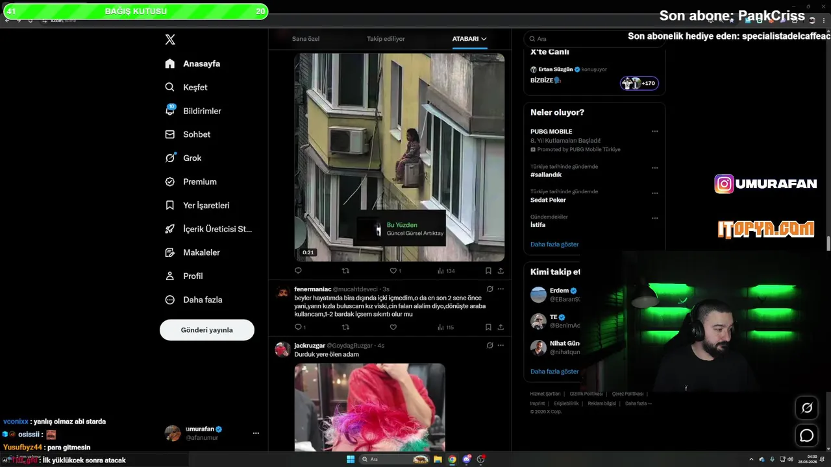This screenshot has height=467, width=831.
Task: Open fenermaniac profile avatar
Action: 282,293
